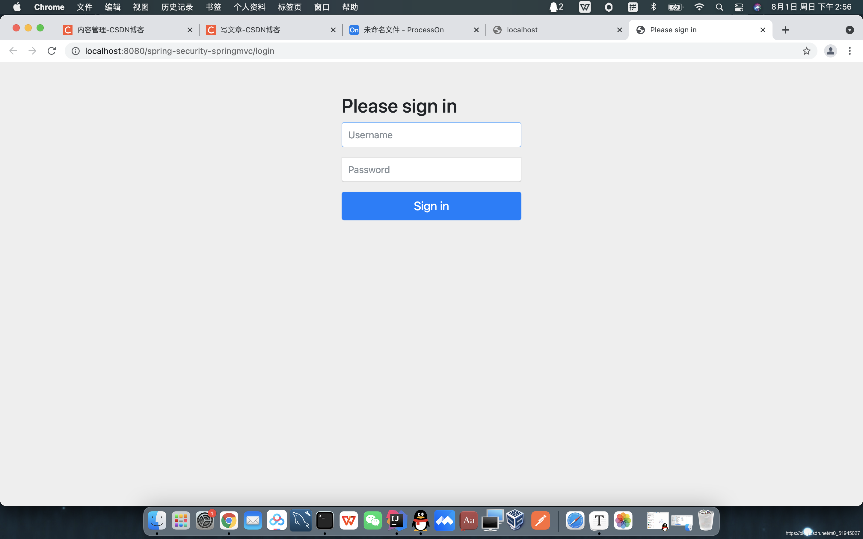Click the bookmark star icon

pyautogui.click(x=806, y=50)
